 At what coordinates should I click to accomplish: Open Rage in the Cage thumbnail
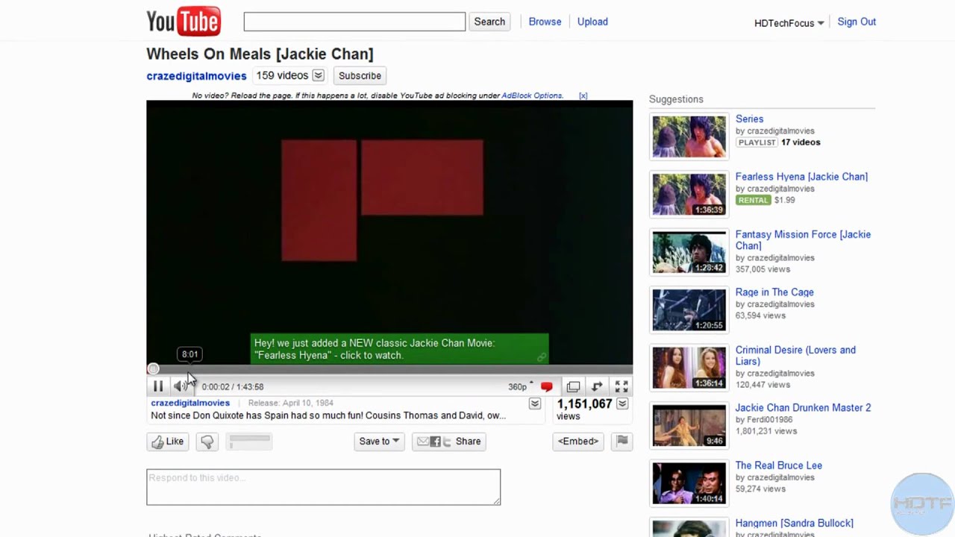coord(689,310)
